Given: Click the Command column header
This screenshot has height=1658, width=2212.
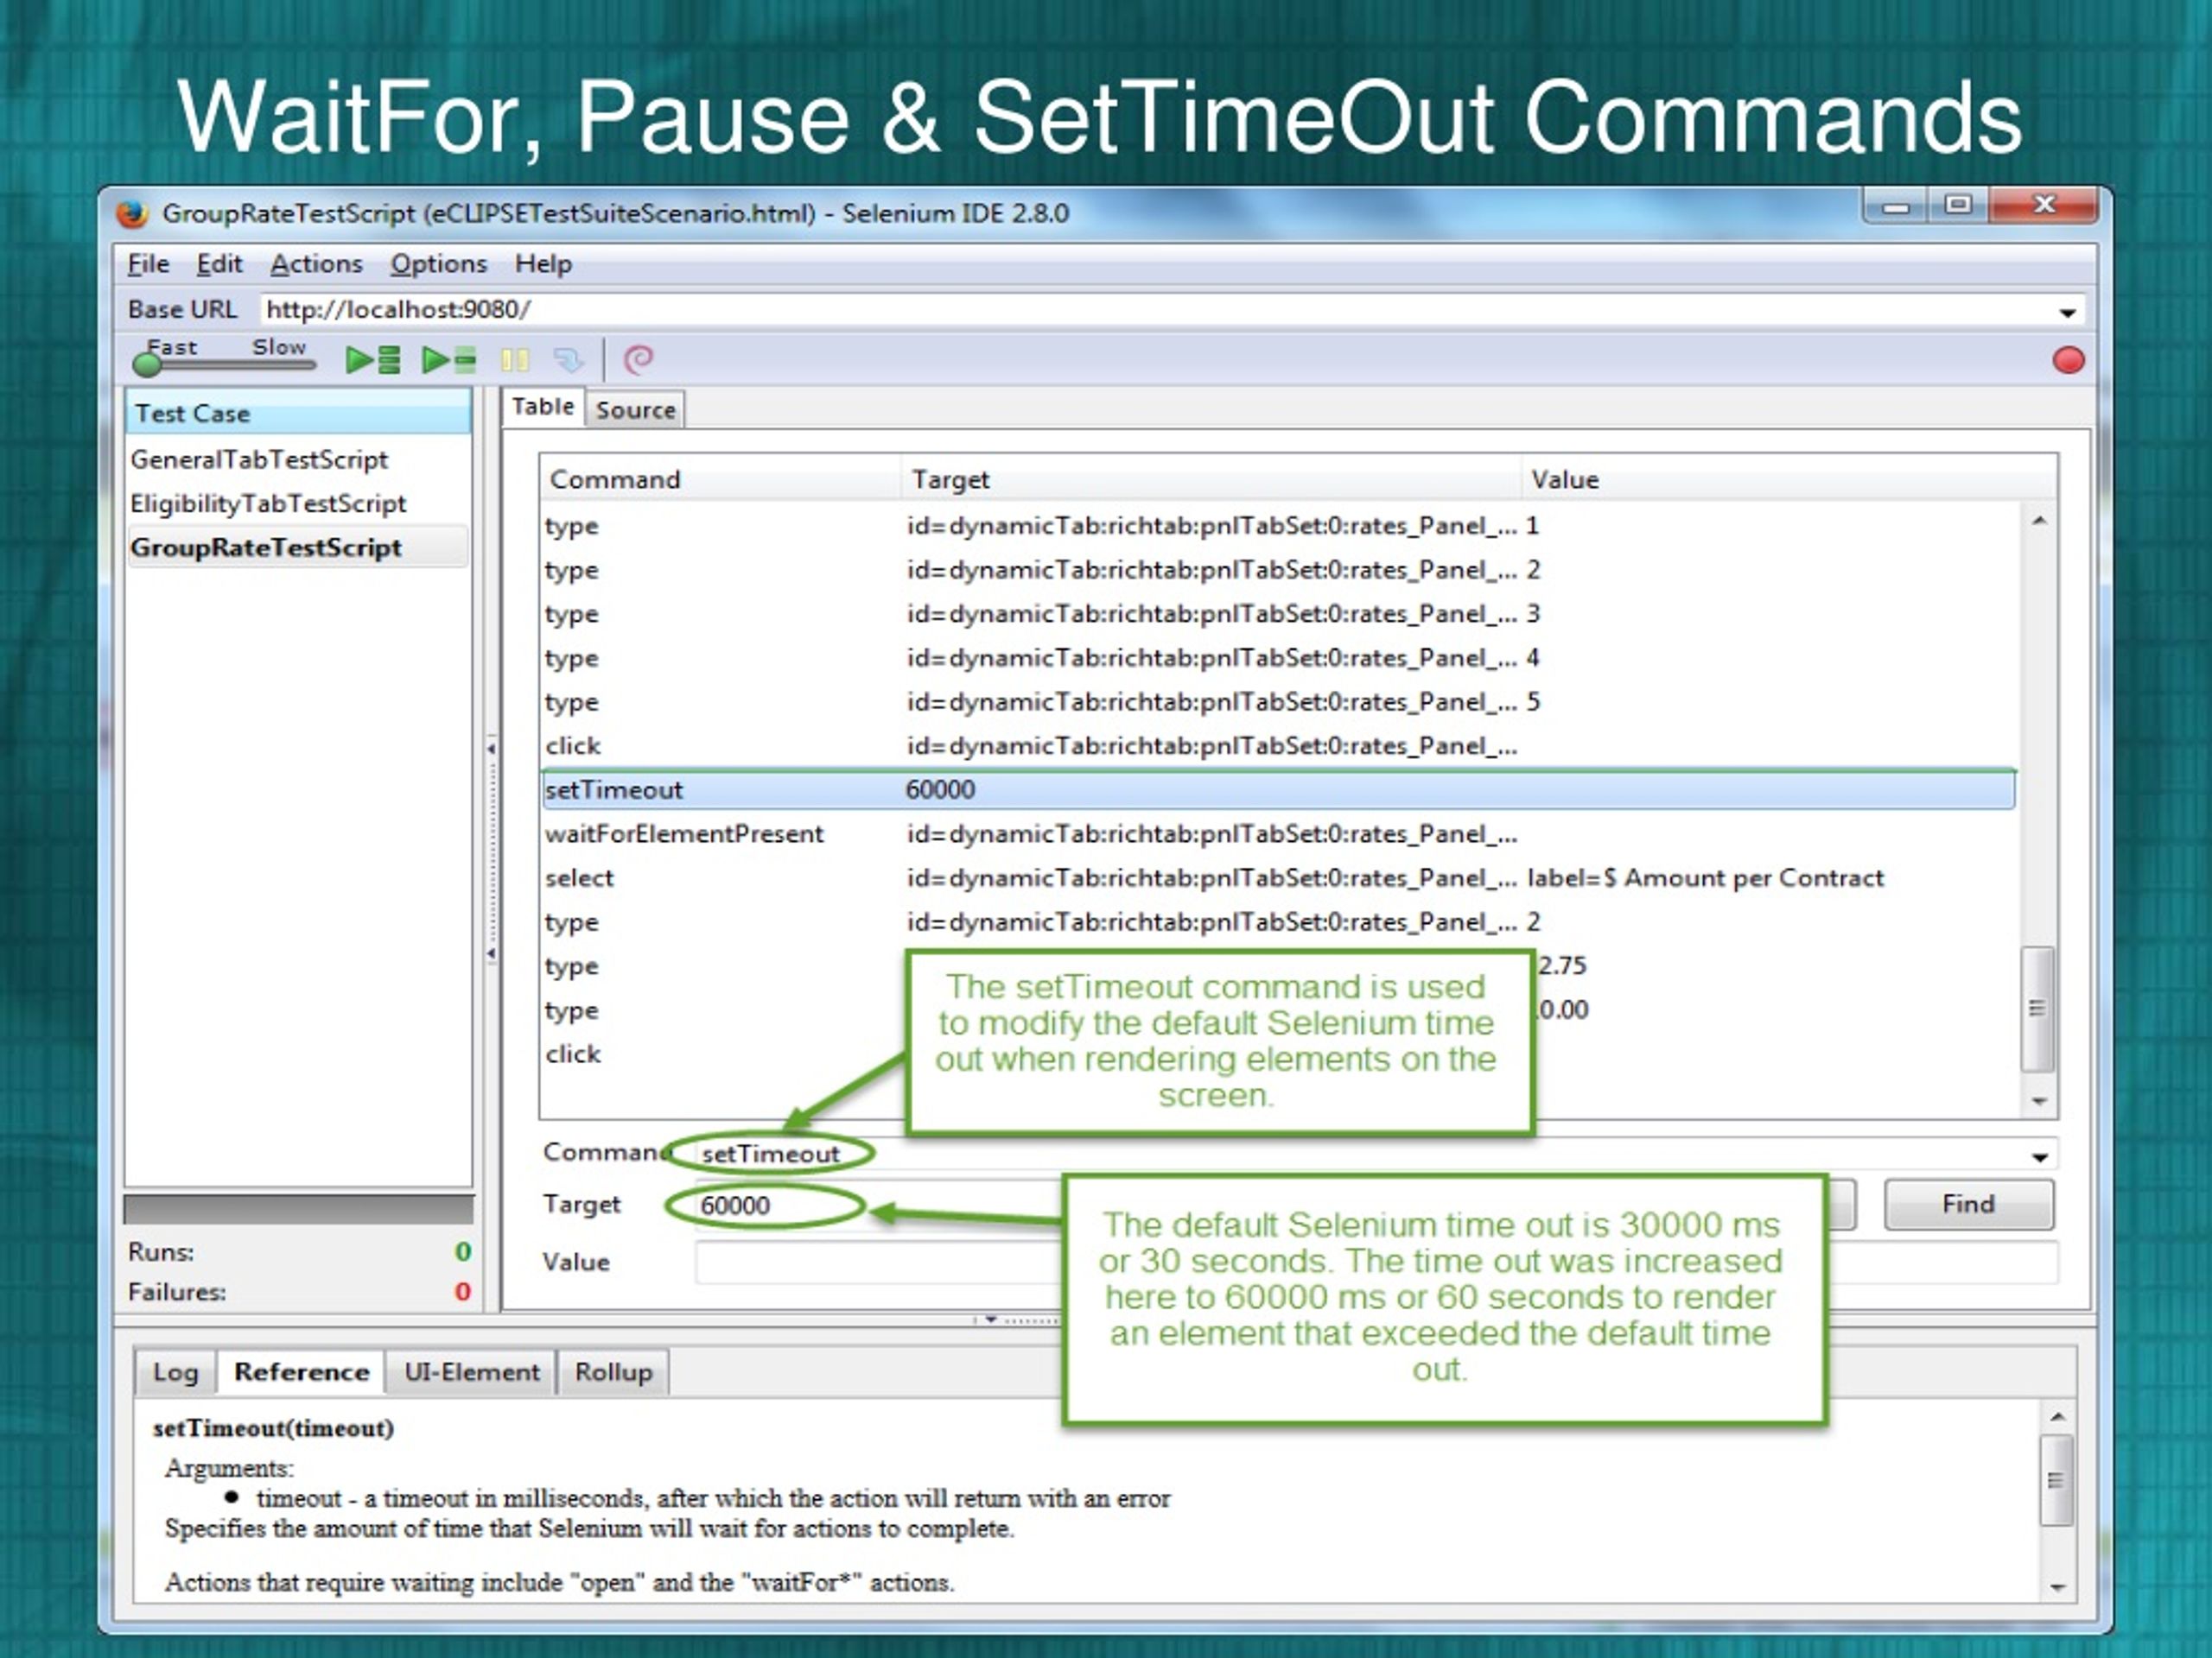Looking at the screenshot, I should [x=720, y=478].
